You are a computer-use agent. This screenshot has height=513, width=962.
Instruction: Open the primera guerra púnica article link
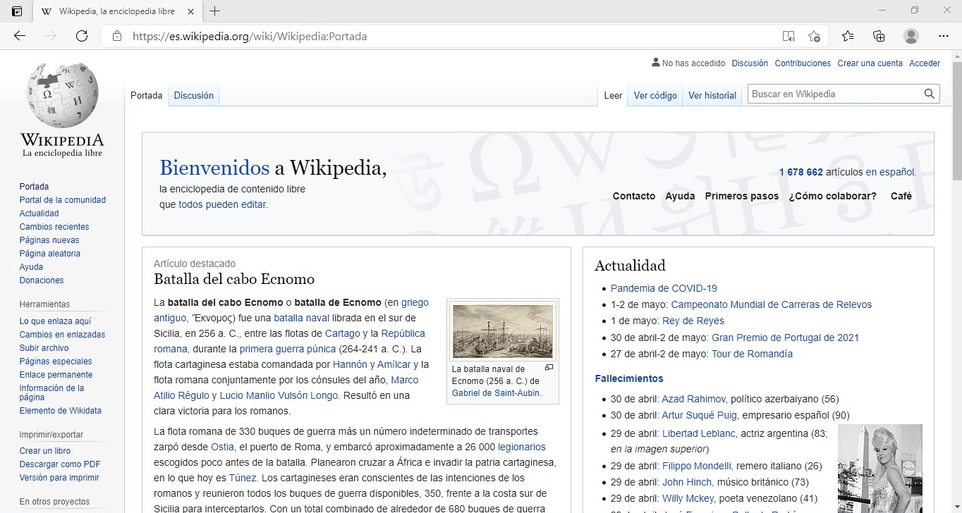(x=288, y=349)
